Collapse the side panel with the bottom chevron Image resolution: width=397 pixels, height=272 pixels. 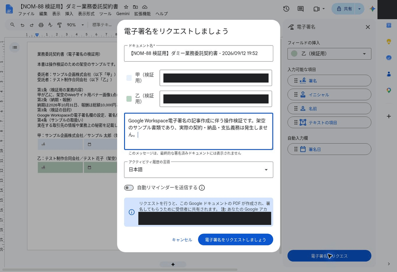pyautogui.click(x=389, y=264)
